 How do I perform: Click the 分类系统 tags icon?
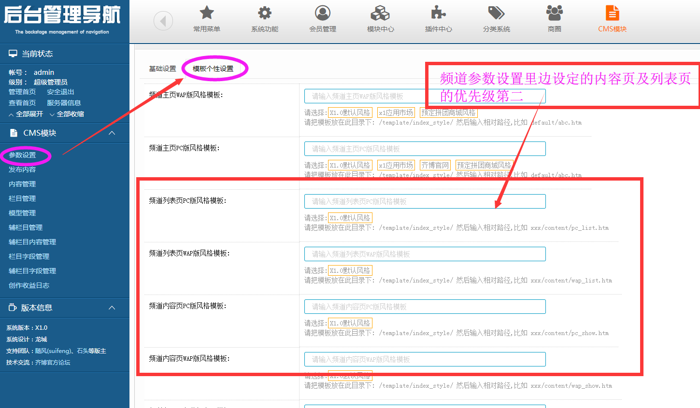(496, 13)
